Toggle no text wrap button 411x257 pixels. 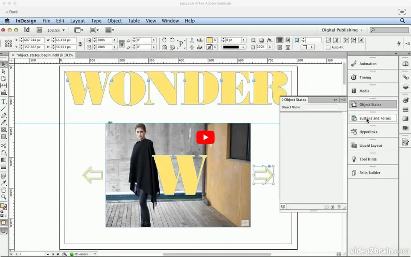[x=279, y=40]
